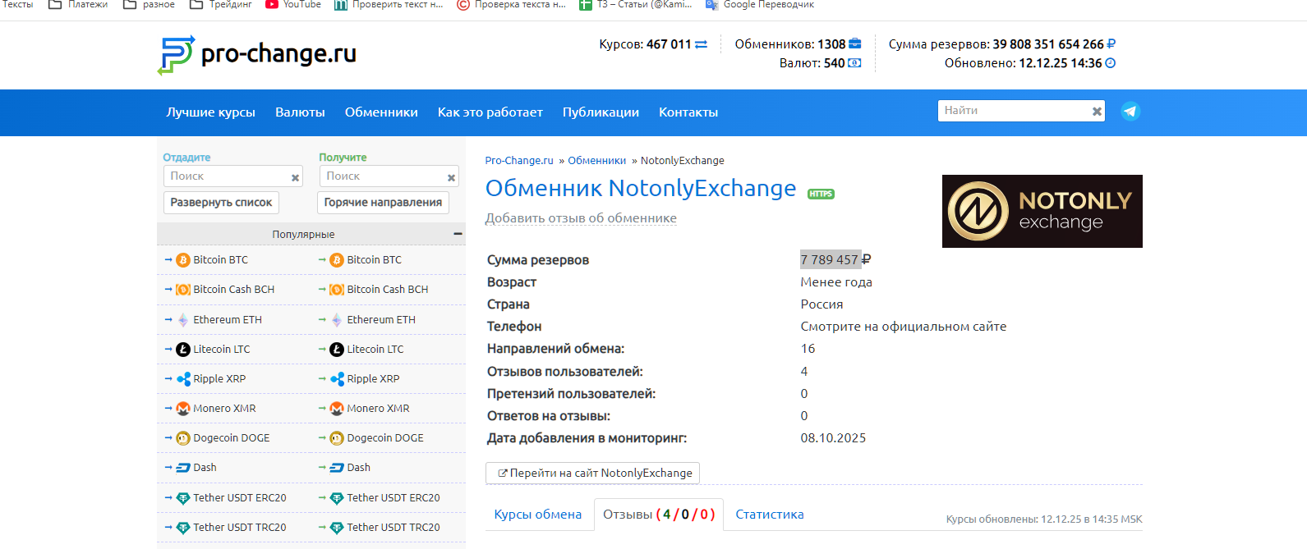Click Добавить отзыв об обменнике link

[581, 218]
